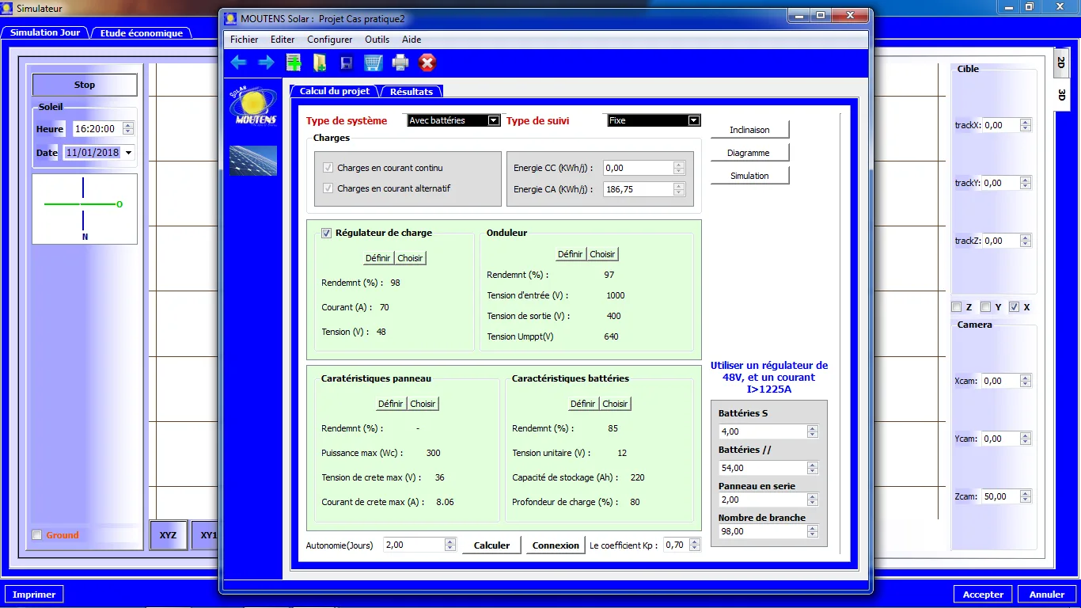Screen dimensions: 1081x608
Task: Click the red X cancel toolbar icon
Action: click(x=427, y=63)
